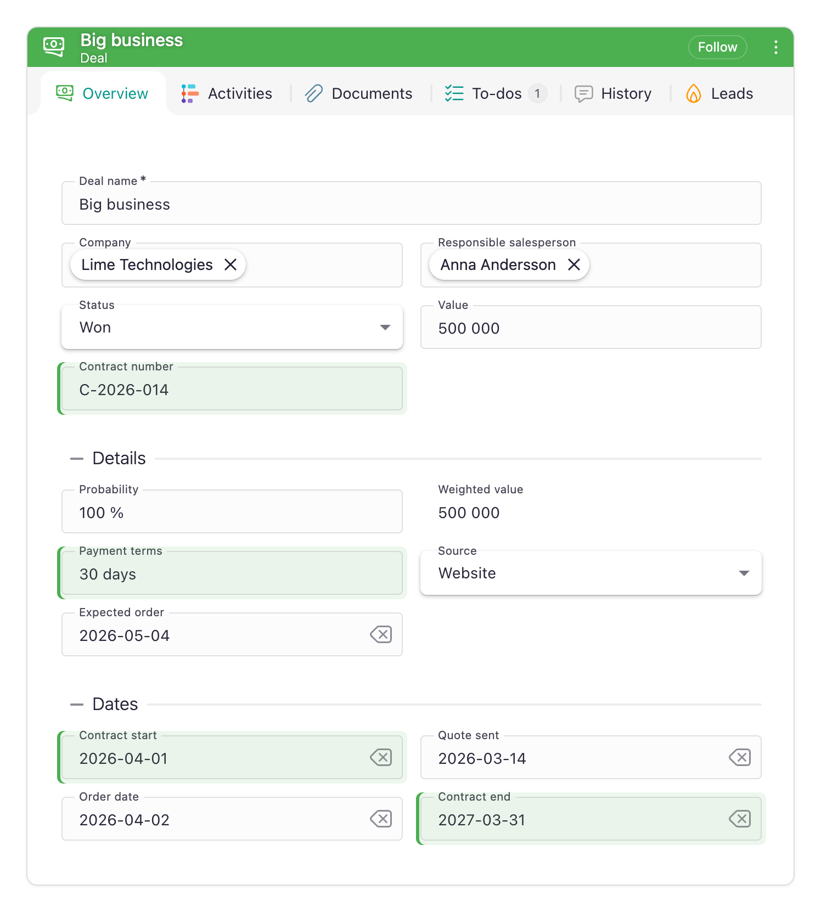Edit the Value field showing 500 000
Screen dimensions: 821x912
pyautogui.click(x=591, y=327)
